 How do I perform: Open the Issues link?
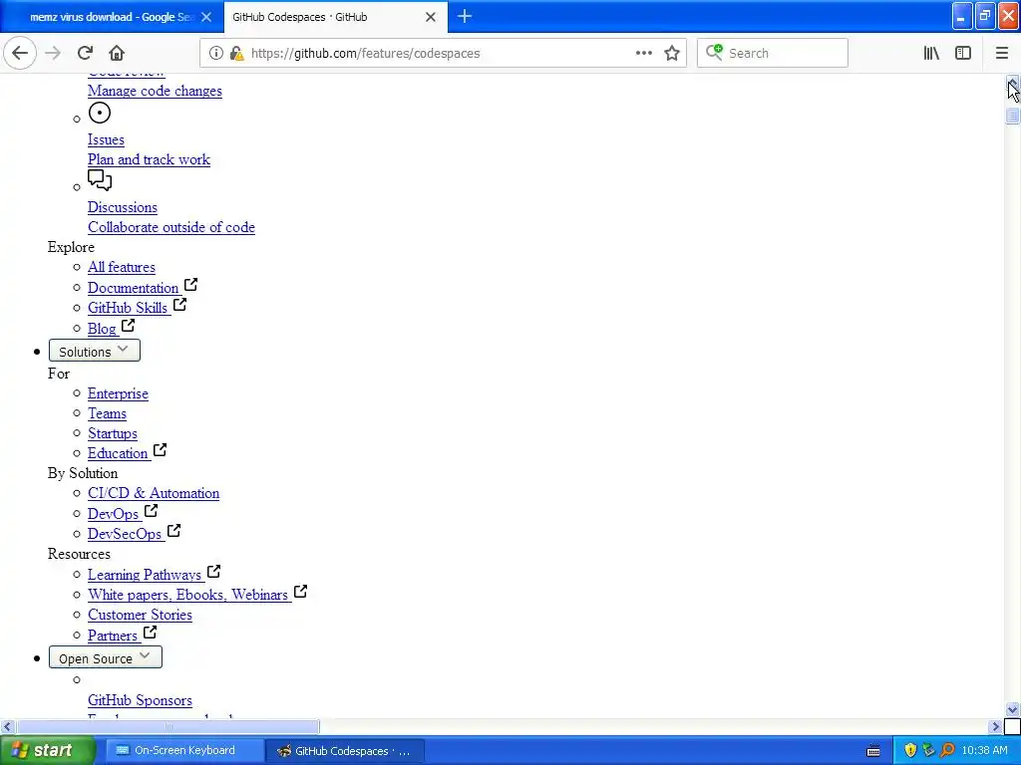106,139
